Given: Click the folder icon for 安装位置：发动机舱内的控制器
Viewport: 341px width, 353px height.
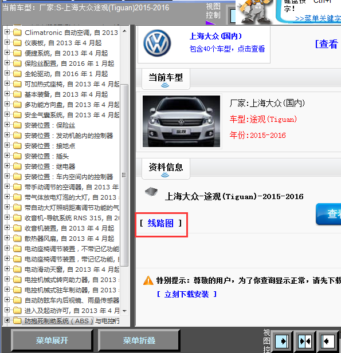Looking at the screenshot, I should [17, 136].
